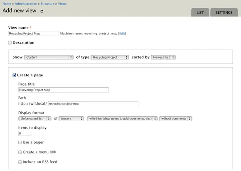The image size is (241, 171).
Task: Open the with links dropdown
Action: [122, 119]
